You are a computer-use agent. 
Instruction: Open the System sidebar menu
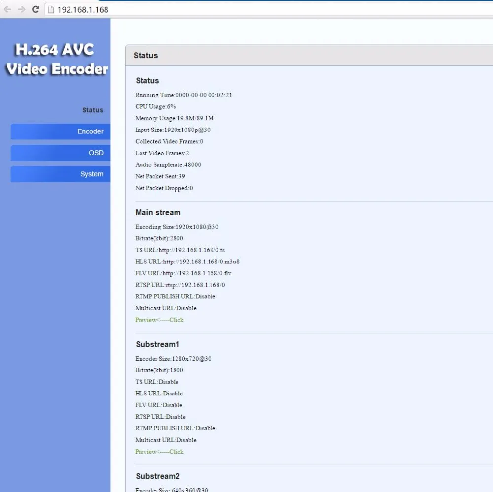(x=60, y=174)
